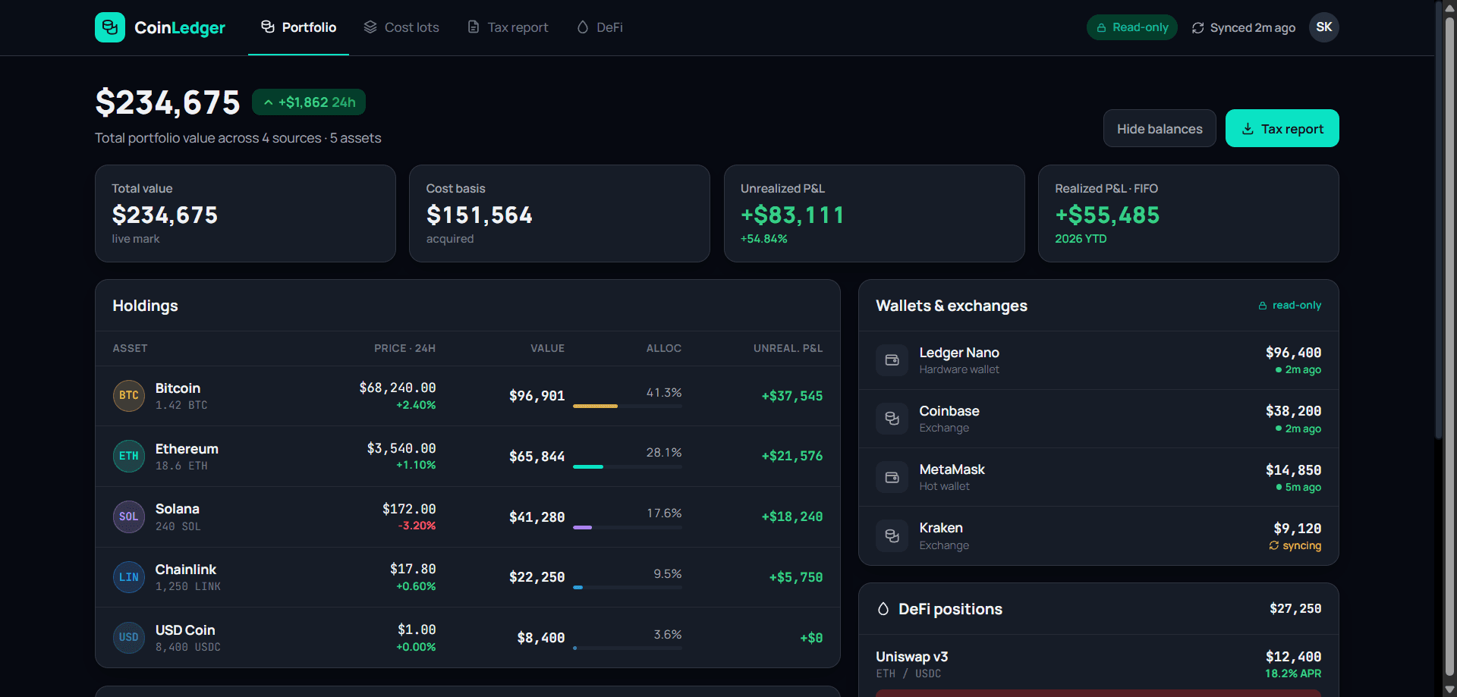Open the SK user avatar menu
The image size is (1457, 697).
[x=1324, y=27]
